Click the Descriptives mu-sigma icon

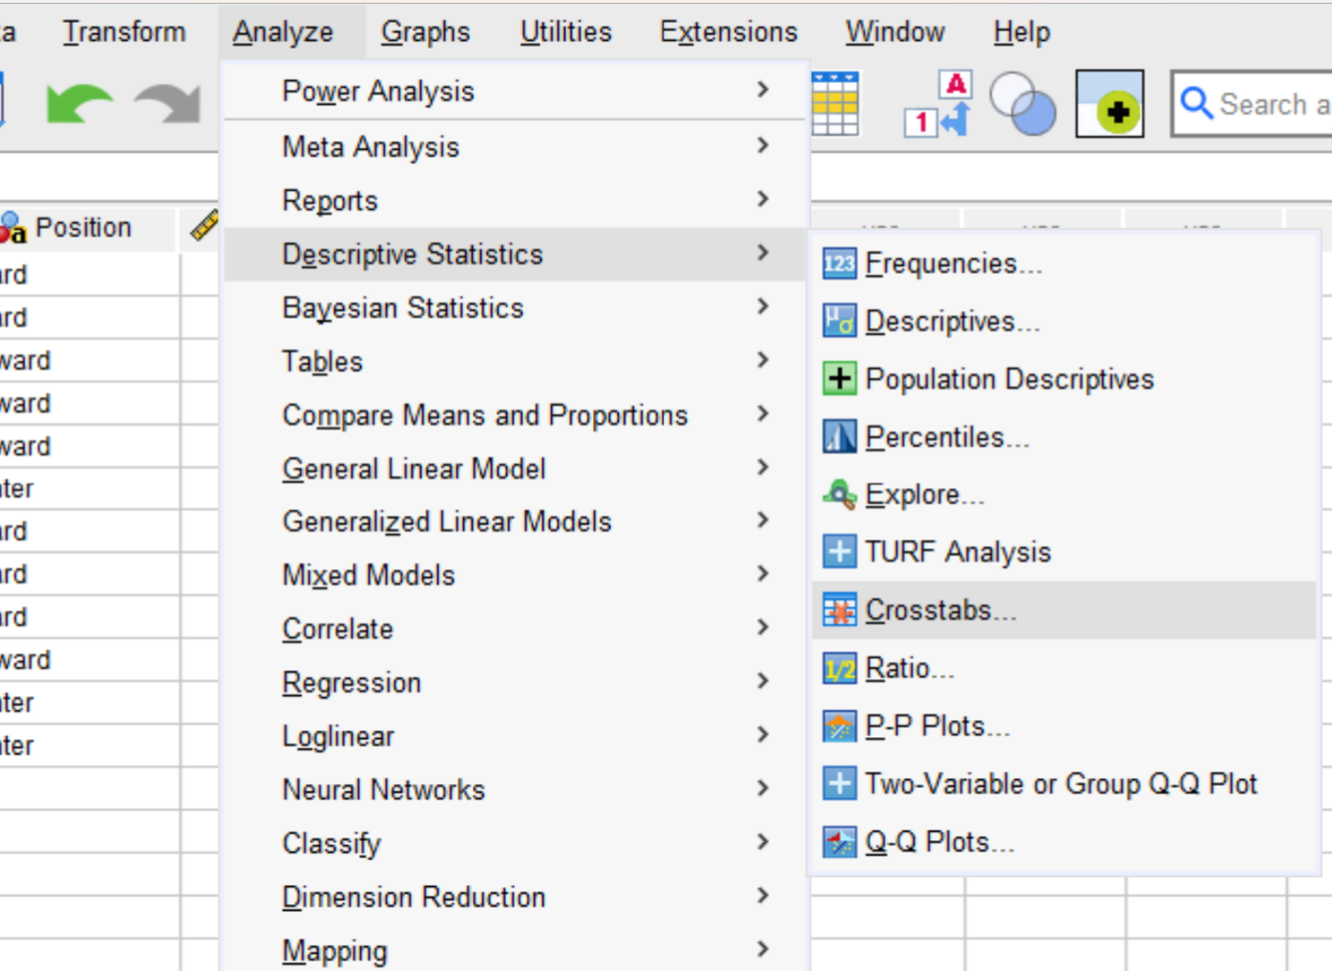(838, 322)
